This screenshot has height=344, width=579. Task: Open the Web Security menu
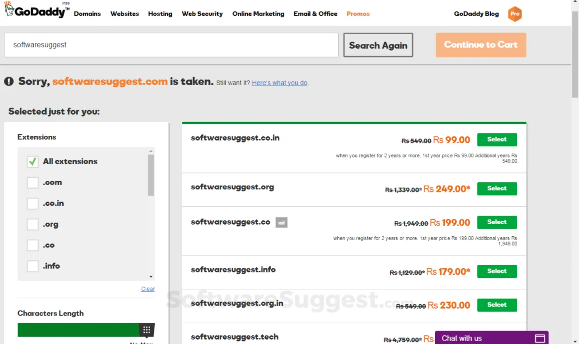[x=202, y=14]
